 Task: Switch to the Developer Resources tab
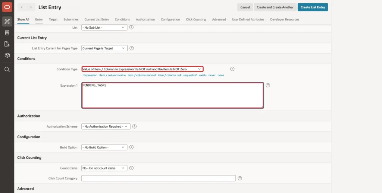285,19
